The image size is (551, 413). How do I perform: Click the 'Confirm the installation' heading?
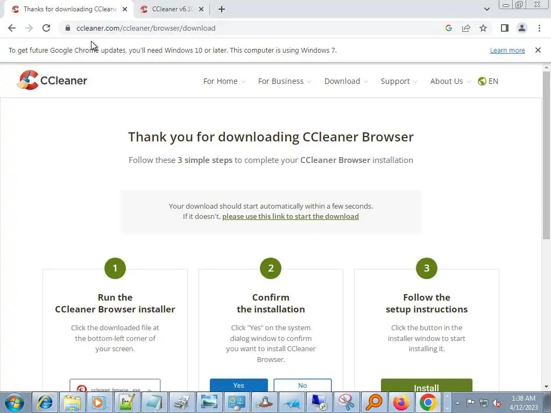271,303
